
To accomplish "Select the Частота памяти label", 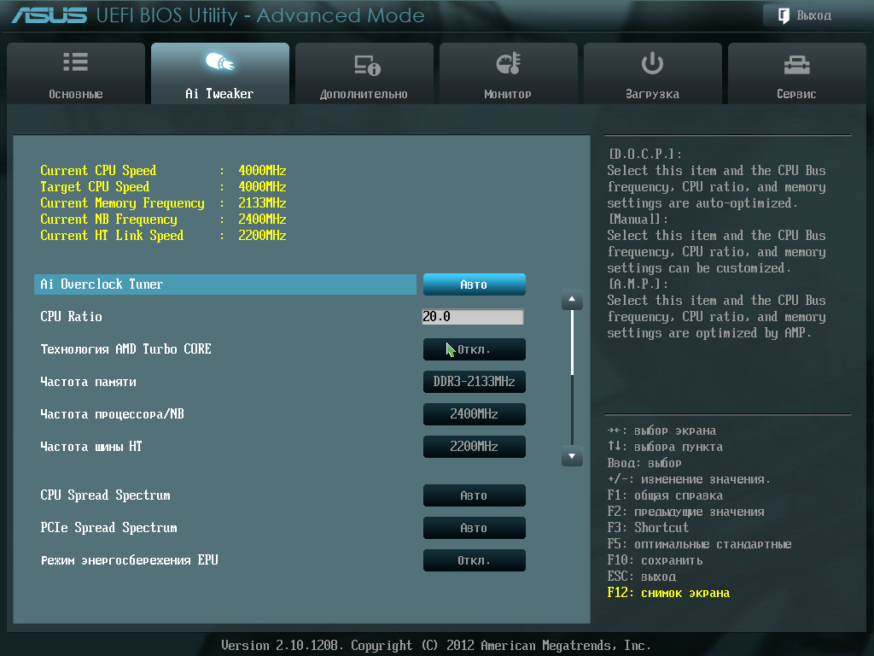I will [88, 382].
